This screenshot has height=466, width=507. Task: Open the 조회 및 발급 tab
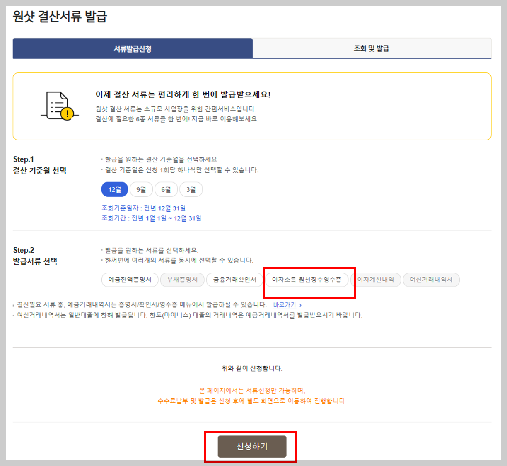point(372,48)
